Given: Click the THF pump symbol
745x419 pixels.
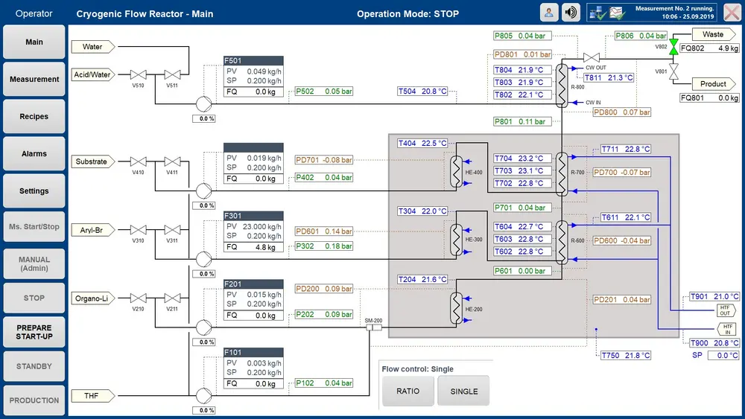Looking at the screenshot, I should point(204,395).
